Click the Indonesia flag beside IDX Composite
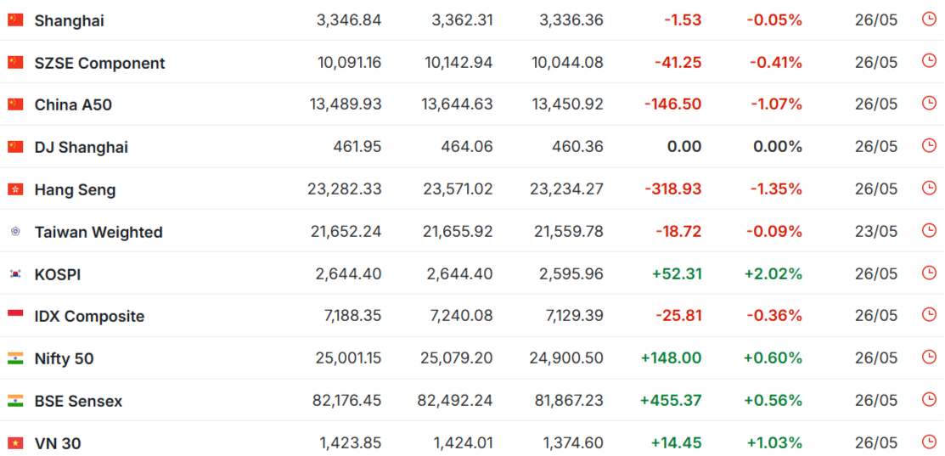The height and width of the screenshot is (456, 945). 15,316
